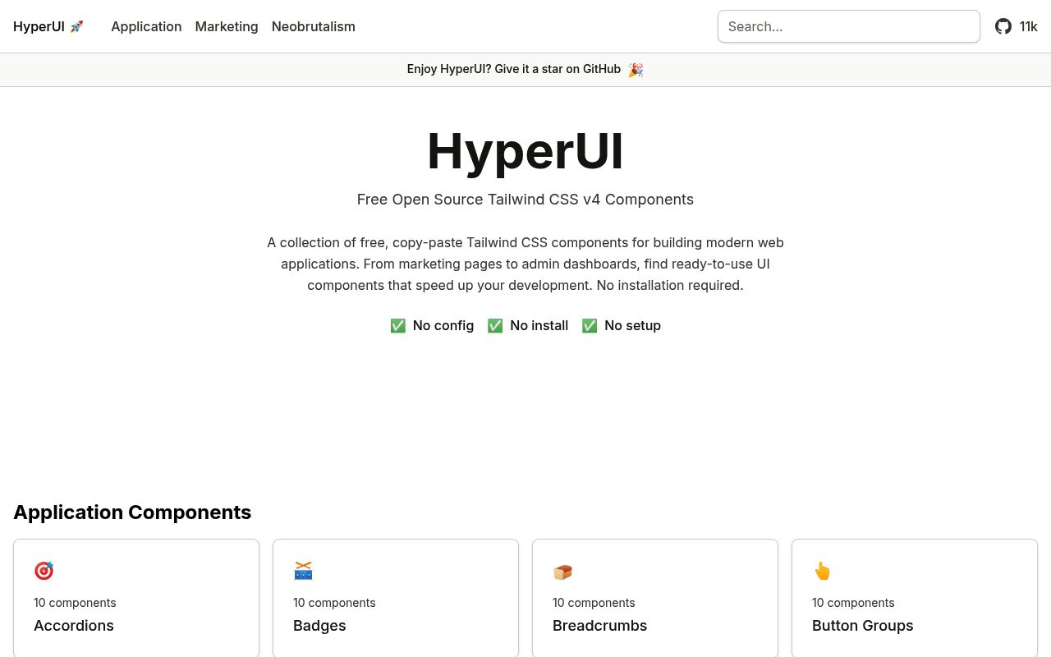Click the star on GitHub banner link

coord(514,69)
